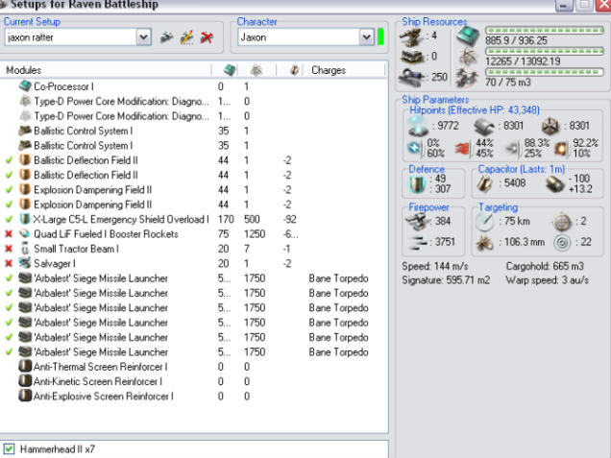Click the EM resistance icon showing 0% / 60%
The width and height of the screenshot is (611, 458).
pos(415,149)
